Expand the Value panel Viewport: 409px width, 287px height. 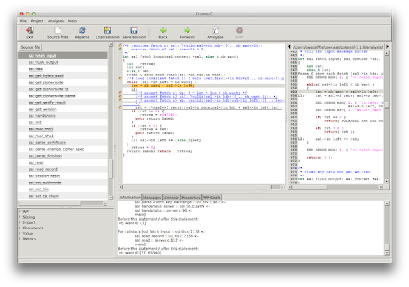[x=20, y=233]
